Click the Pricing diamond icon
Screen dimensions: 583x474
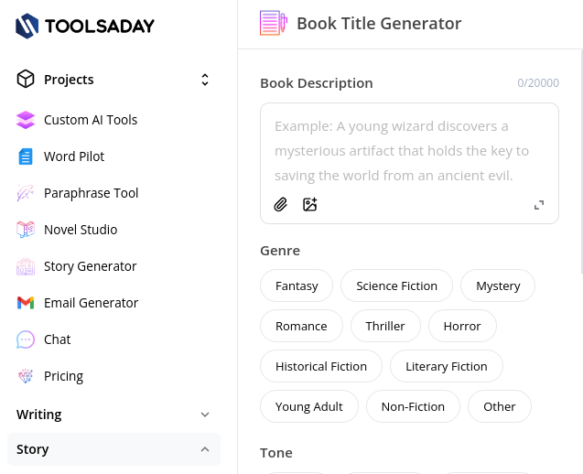(26, 376)
